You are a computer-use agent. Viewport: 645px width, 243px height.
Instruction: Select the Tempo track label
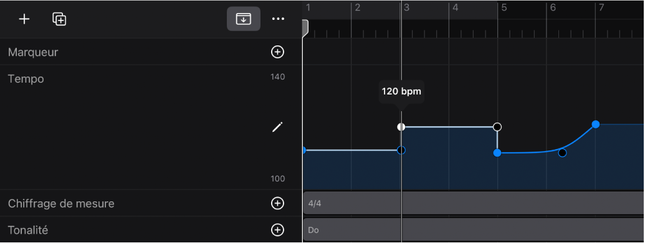[x=26, y=78]
